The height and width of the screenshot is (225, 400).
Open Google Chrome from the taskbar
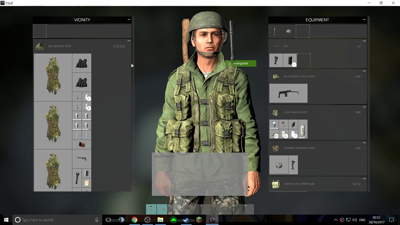tap(134, 220)
